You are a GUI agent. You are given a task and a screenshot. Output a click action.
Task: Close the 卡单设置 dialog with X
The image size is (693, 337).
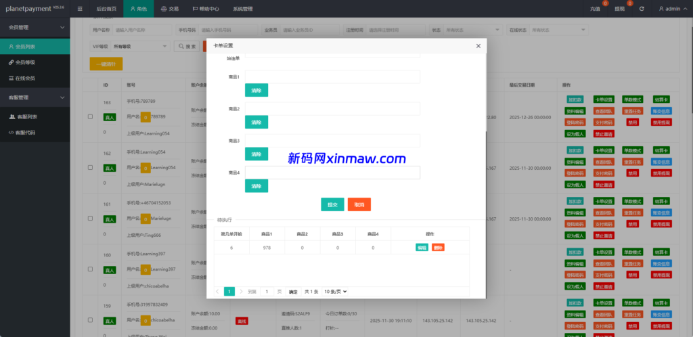pyautogui.click(x=478, y=45)
